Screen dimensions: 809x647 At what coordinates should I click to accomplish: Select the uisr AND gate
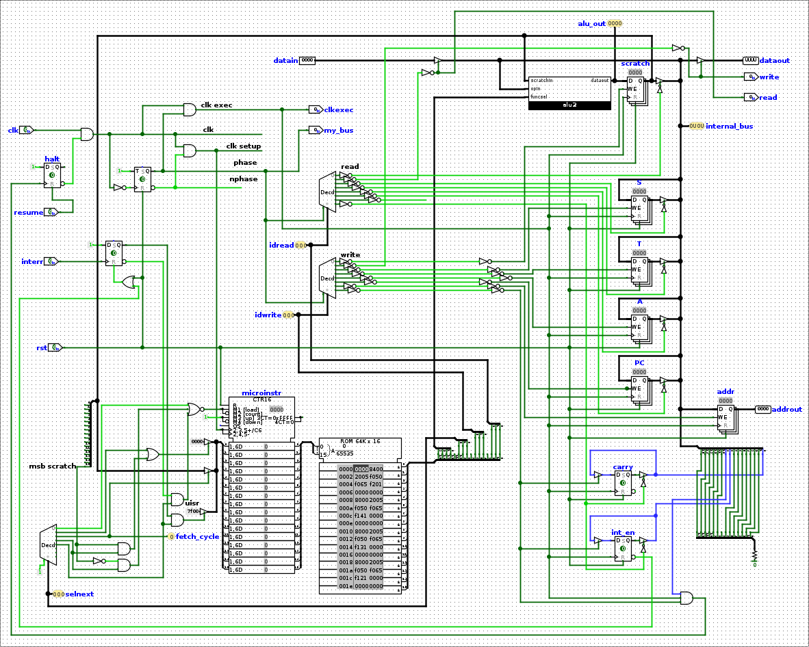click(177, 499)
